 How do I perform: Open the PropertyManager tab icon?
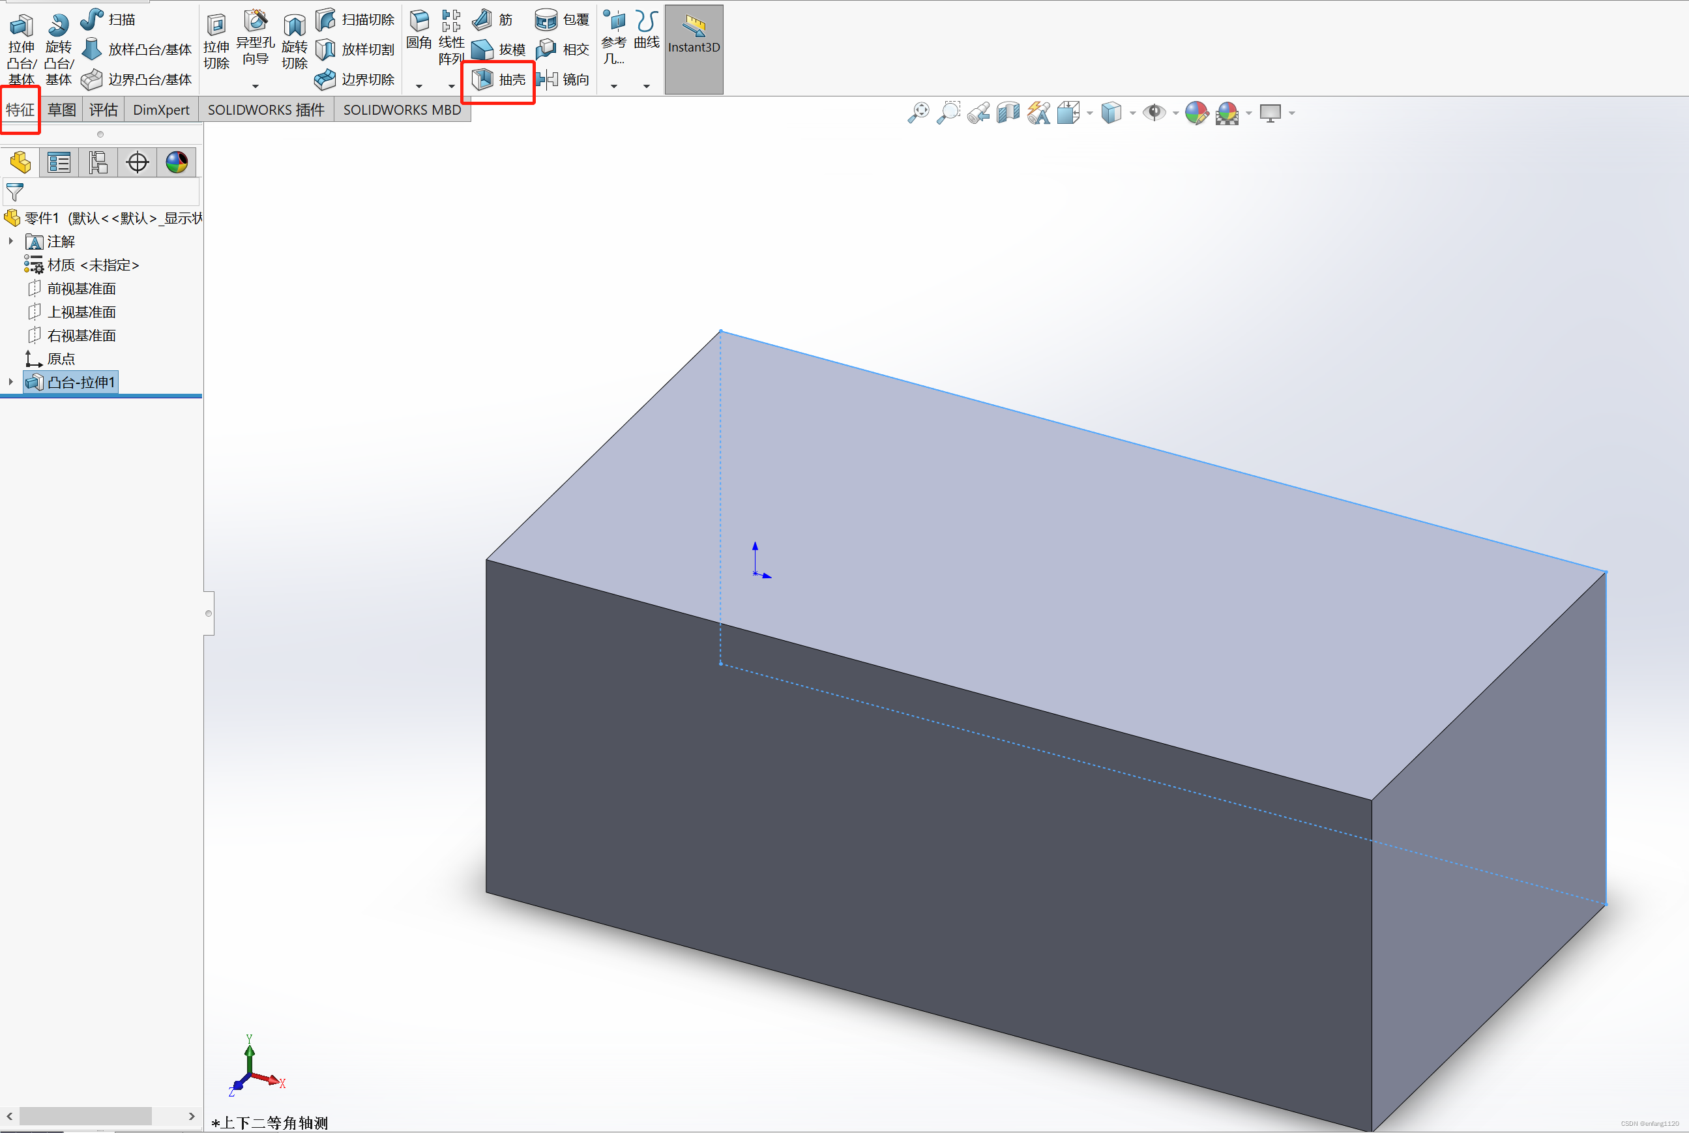59,162
